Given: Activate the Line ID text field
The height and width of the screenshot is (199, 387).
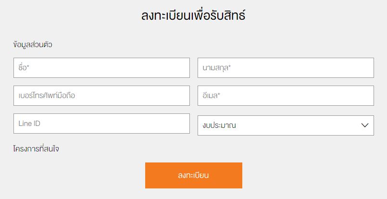Looking at the screenshot, I should pos(101,124).
